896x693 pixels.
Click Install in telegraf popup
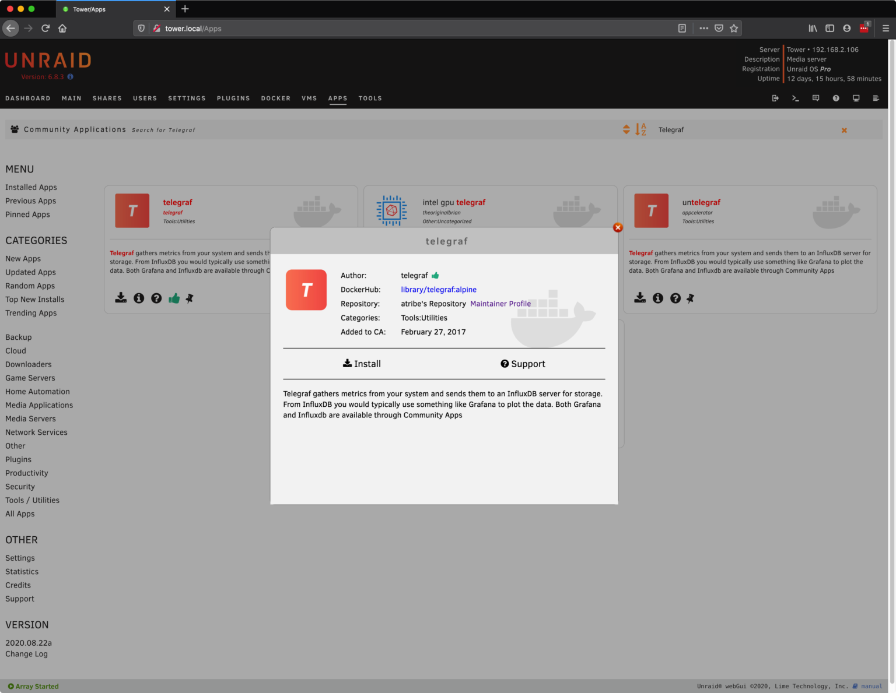click(x=362, y=364)
